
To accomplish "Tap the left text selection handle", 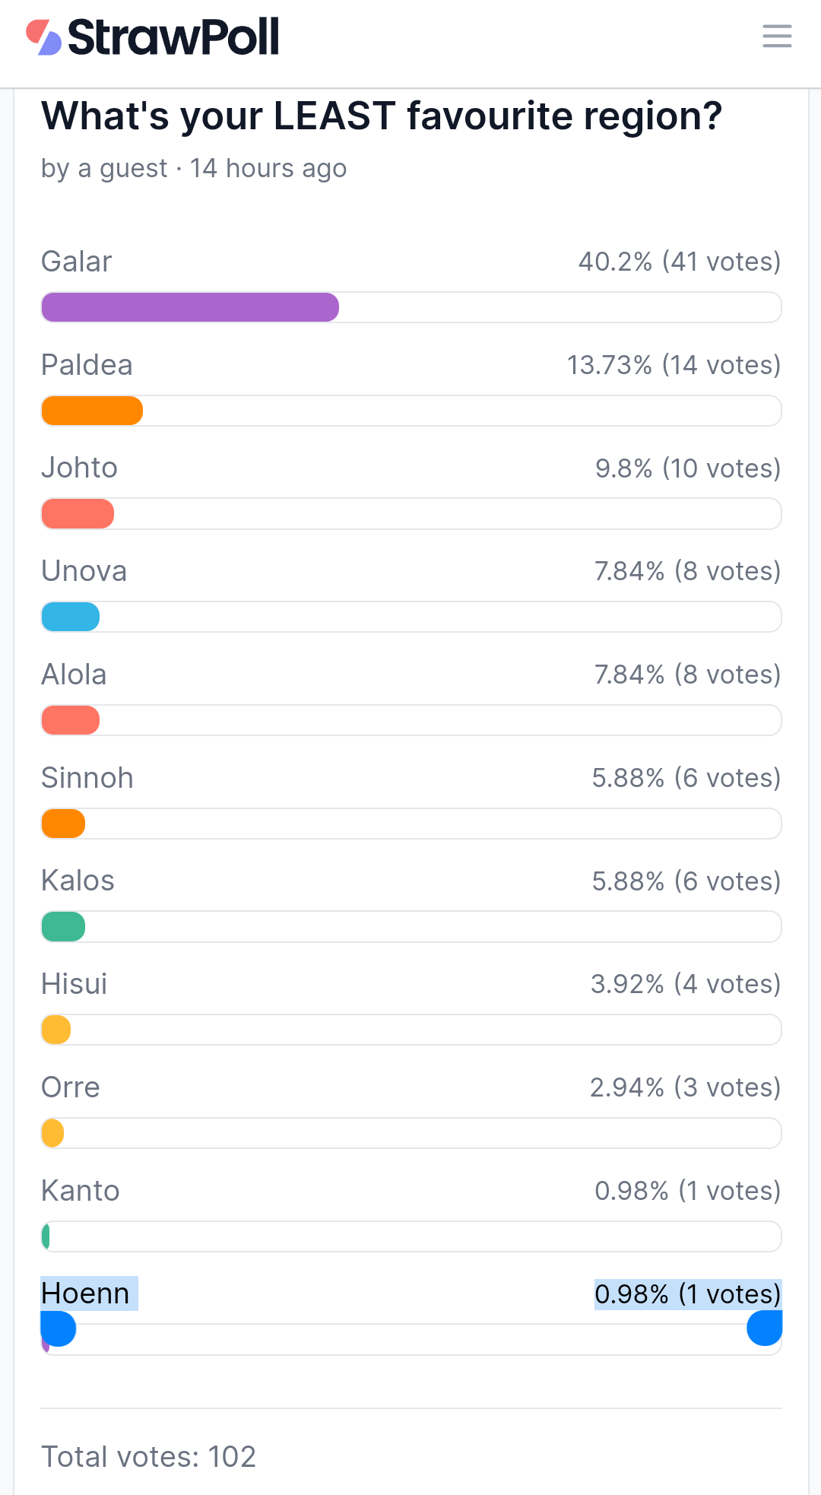I will tap(59, 1329).
